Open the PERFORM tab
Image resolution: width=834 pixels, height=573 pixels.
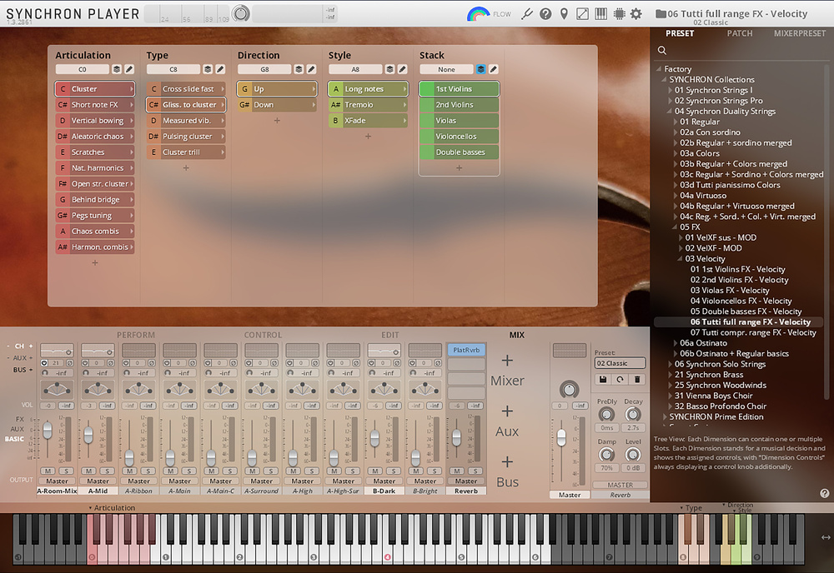coord(136,335)
